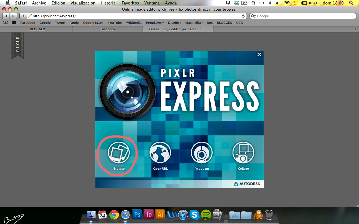Expand the Populares bookmarks folder
Image resolution: width=359 pixels, height=224 pixels.
pos(155,23)
